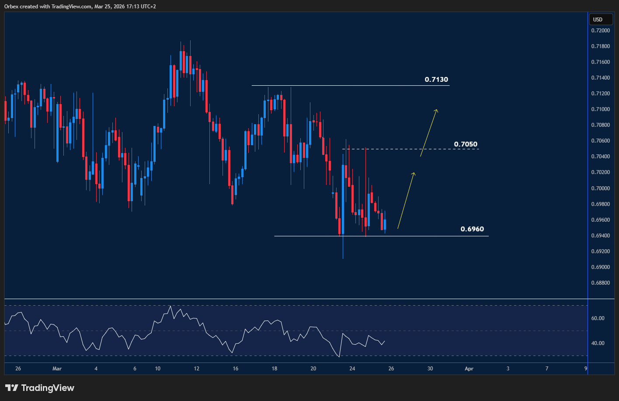Select the horizontal resistance line at 0.7130
This screenshot has width=619, height=401.
pyautogui.click(x=350, y=85)
